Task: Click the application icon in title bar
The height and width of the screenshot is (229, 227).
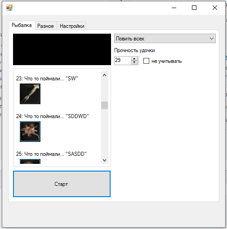Action: [x=9, y=8]
